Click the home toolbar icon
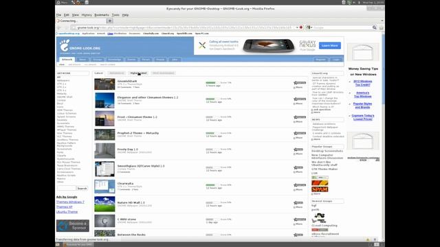The height and width of the screenshot is (247, 440). tap(381, 27)
